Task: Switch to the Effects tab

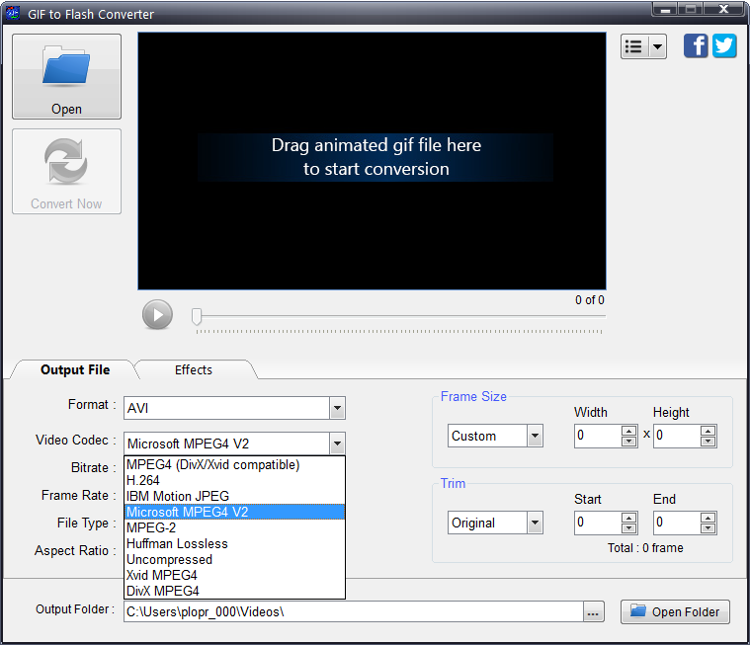Action: click(x=194, y=369)
